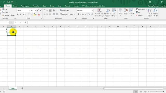
Task: Expand the AutoSum dropdown arrow
Action: 146,9
